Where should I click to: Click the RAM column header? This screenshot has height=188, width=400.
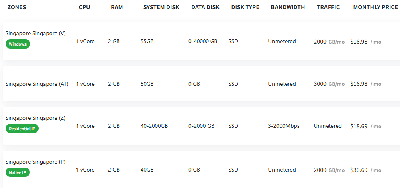pyautogui.click(x=117, y=7)
